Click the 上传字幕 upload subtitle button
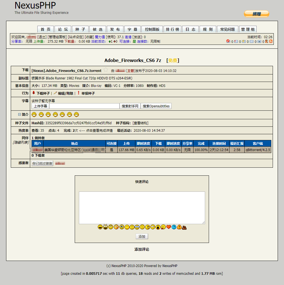 coord(40,106)
